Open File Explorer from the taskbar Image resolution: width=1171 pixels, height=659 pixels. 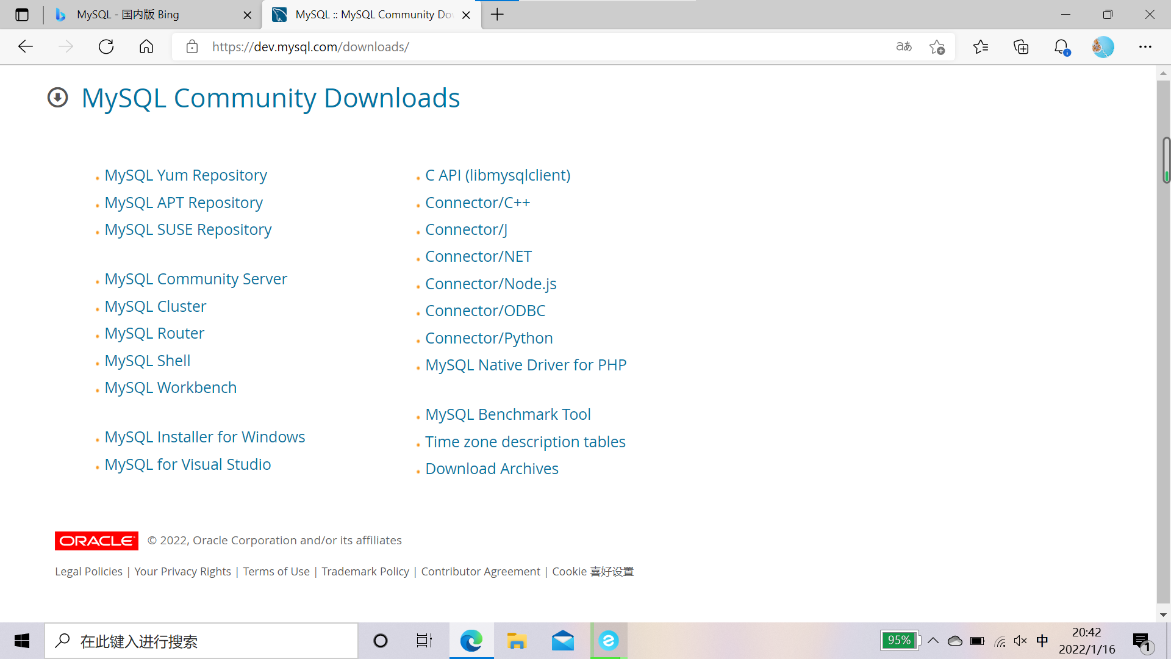pos(517,641)
